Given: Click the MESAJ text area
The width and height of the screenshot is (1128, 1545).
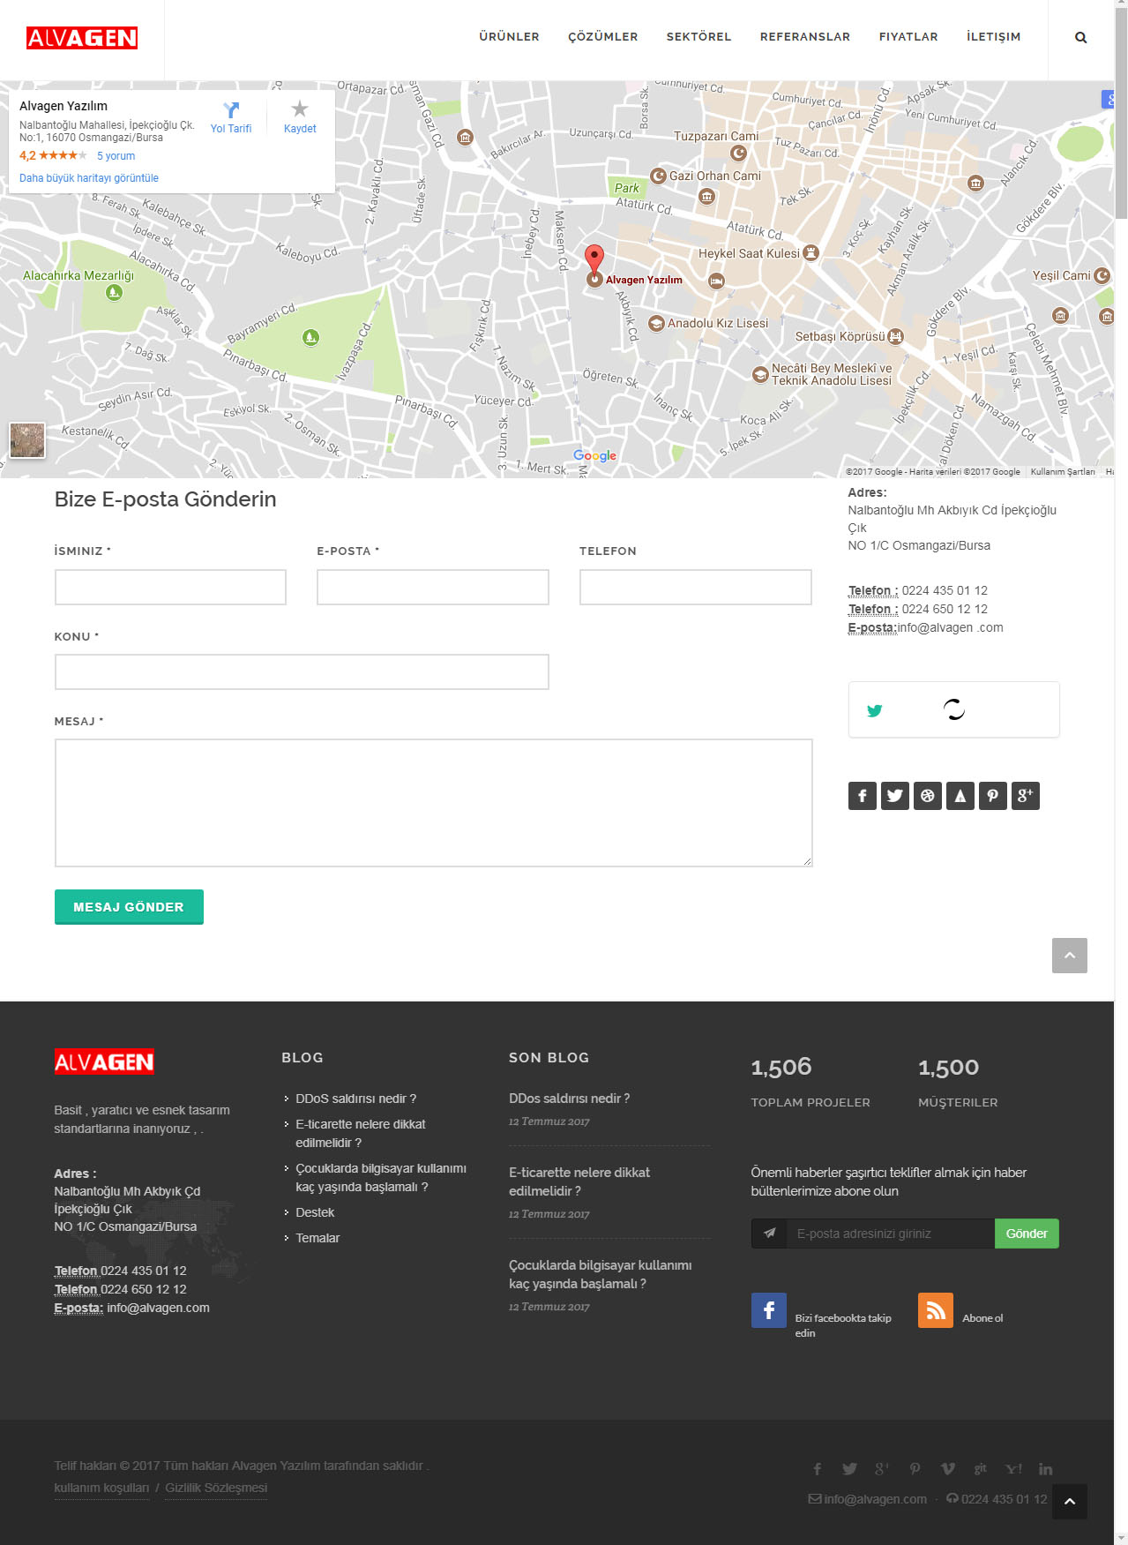Looking at the screenshot, I should tap(433, 803).
